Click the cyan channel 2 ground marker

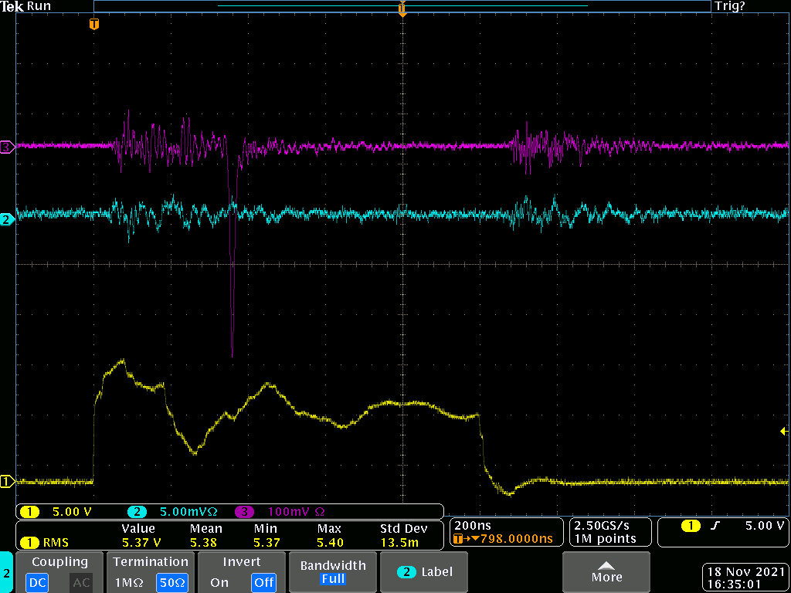pos(6,220)
